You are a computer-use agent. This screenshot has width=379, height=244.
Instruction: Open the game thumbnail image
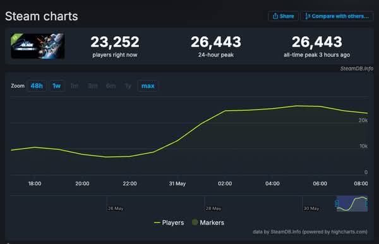[37, 46]
